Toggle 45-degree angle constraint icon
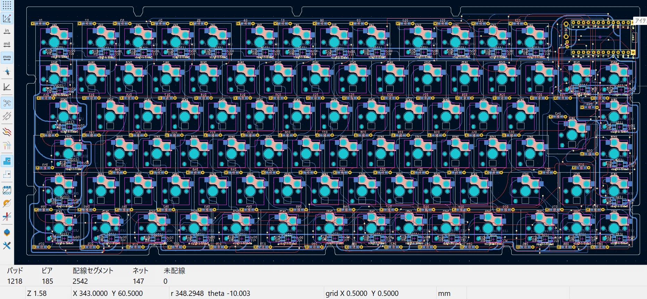 click(x=7, y=87)
